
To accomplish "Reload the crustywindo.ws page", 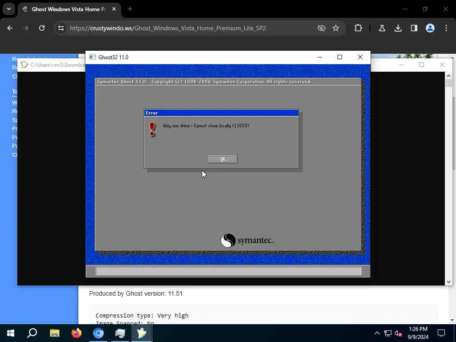I will (x=42, y=28).
